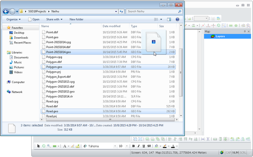
Task: Click the refresh button beside address bar
Action: point(121,11)
